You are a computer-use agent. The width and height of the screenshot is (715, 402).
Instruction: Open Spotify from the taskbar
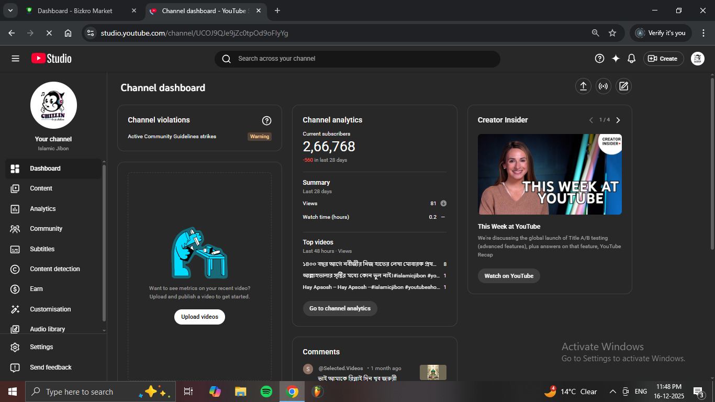pos(266,392)
